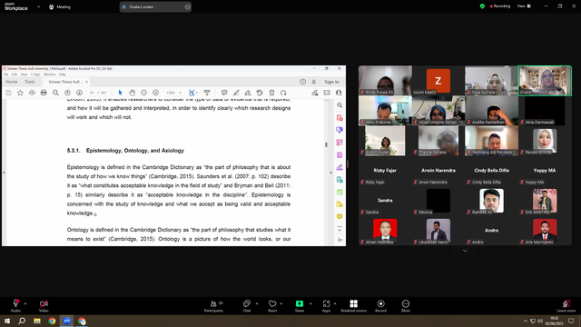Open the Zoom Chat panel

247,305
